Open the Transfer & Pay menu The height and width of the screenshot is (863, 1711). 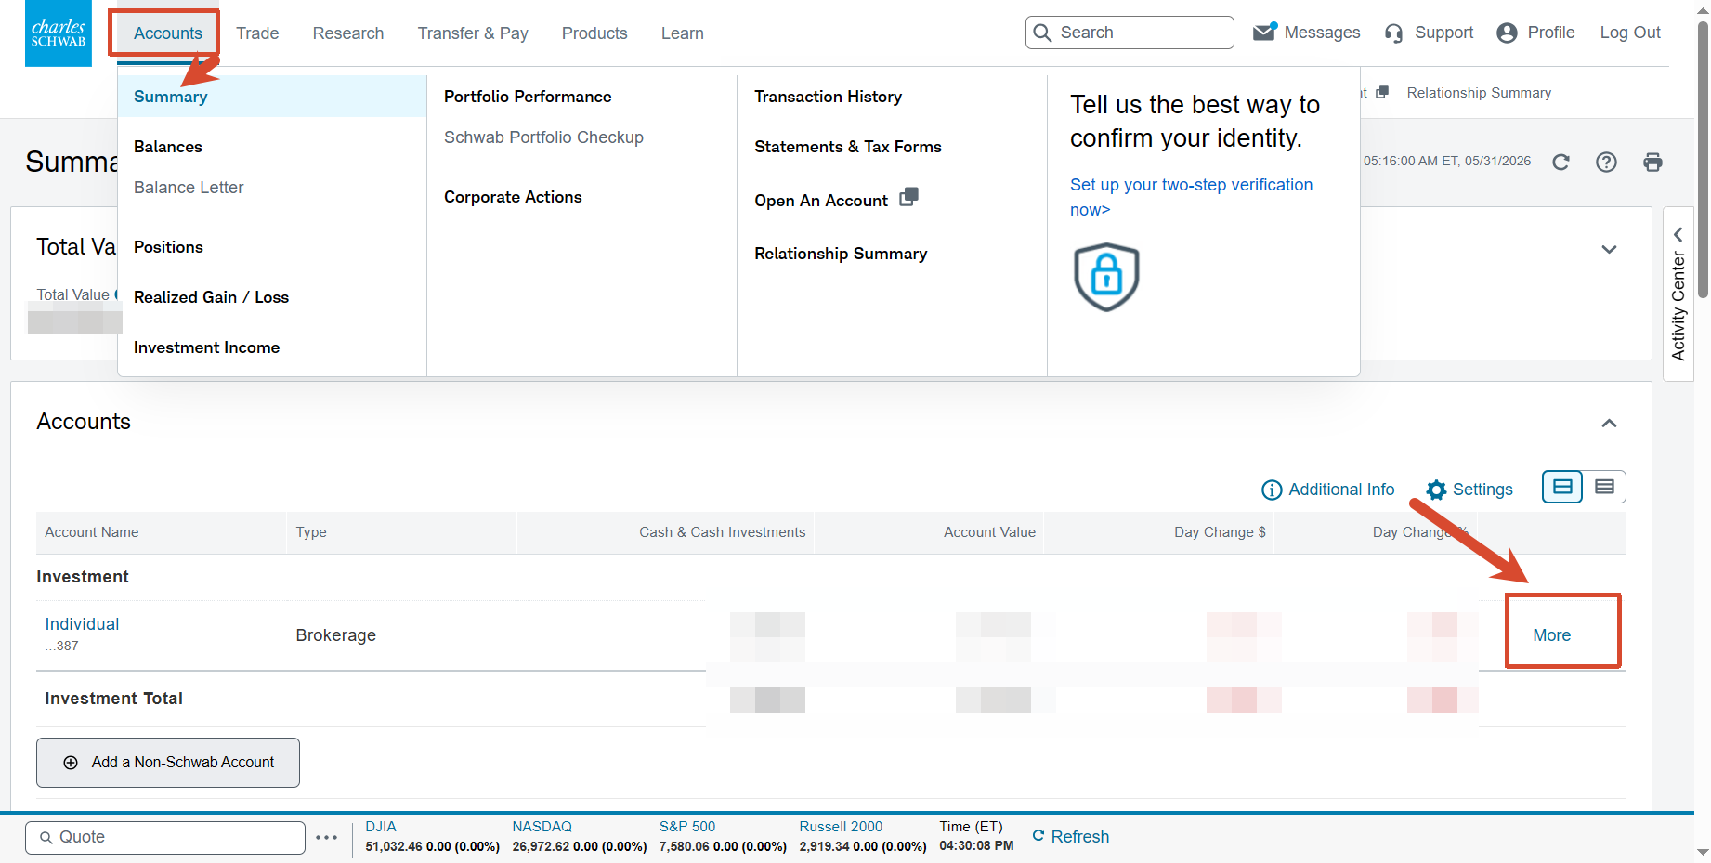click(473, 33)
